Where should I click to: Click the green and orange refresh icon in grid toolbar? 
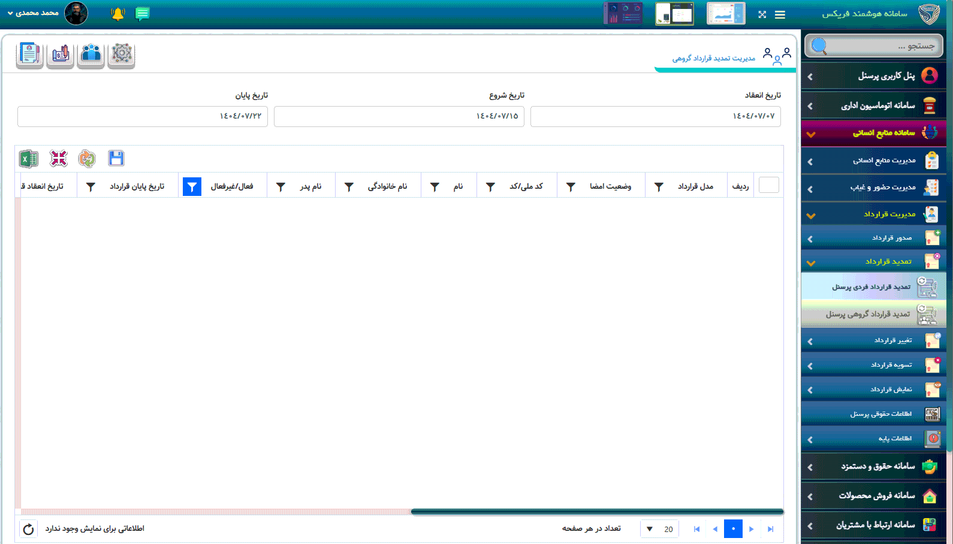point(87,158)
